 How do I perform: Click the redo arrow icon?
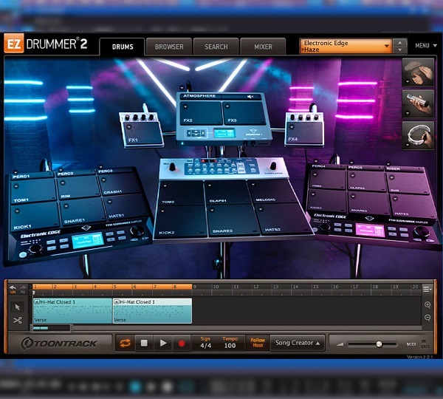click(23, 289)
